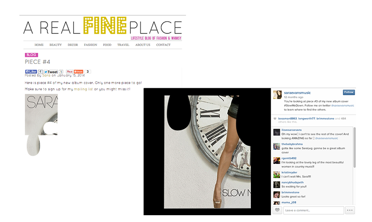This screenshot has width=372, height=222.
Task: Click the mailing list link
Action: pyautogui.click(x=83, y=89)
